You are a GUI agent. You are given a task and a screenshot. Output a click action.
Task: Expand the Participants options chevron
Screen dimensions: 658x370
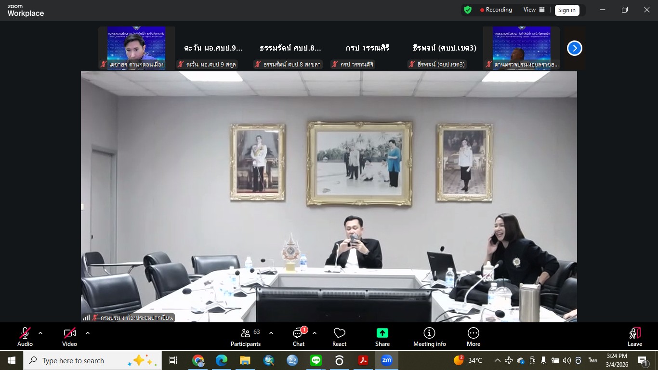(x=271, y=333)
